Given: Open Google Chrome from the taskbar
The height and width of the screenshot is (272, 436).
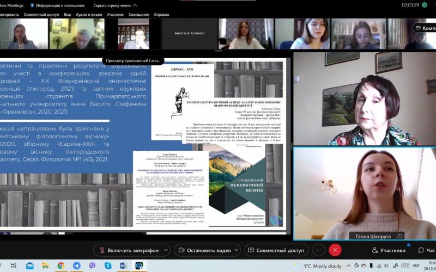Looking at the screenshot, I should point(61,265).
